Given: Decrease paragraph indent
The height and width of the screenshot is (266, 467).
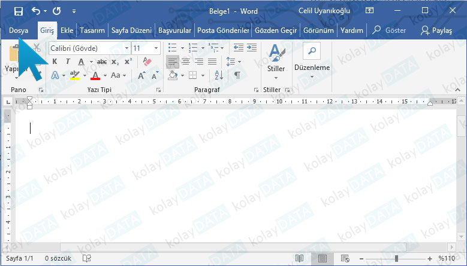Looking at the screenshot, I should [x=238, y=47].
